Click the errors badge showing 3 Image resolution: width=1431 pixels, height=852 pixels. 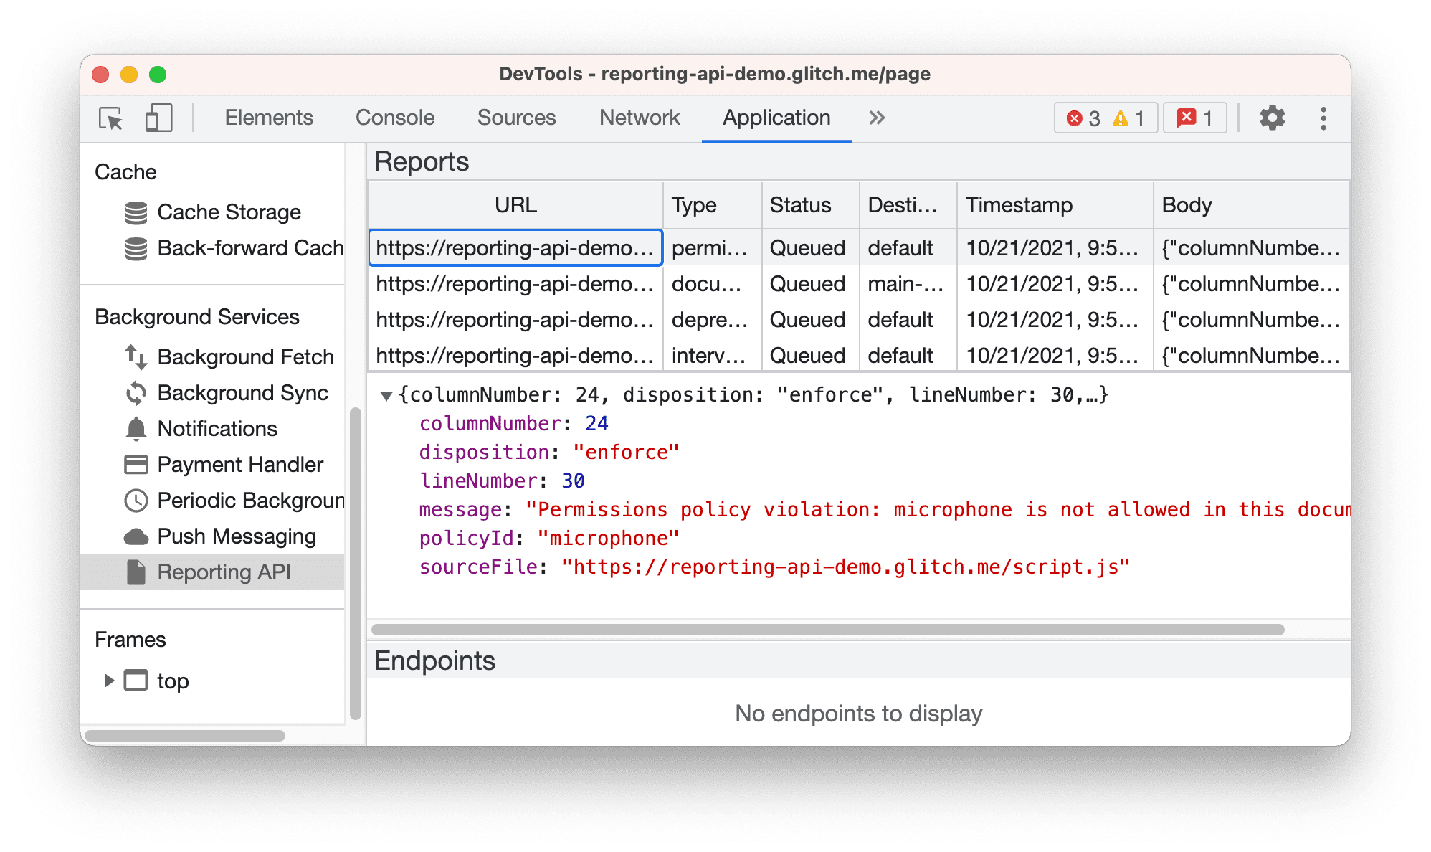pos(1090,117)
